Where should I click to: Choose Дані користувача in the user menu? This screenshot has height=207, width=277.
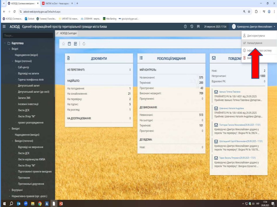tap(255, 36)
